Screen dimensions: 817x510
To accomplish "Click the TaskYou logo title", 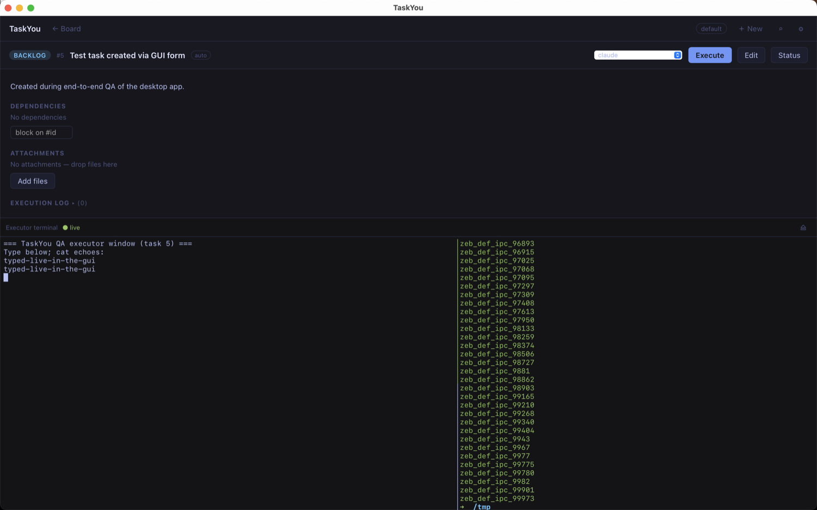I will (x=25, y=29).
